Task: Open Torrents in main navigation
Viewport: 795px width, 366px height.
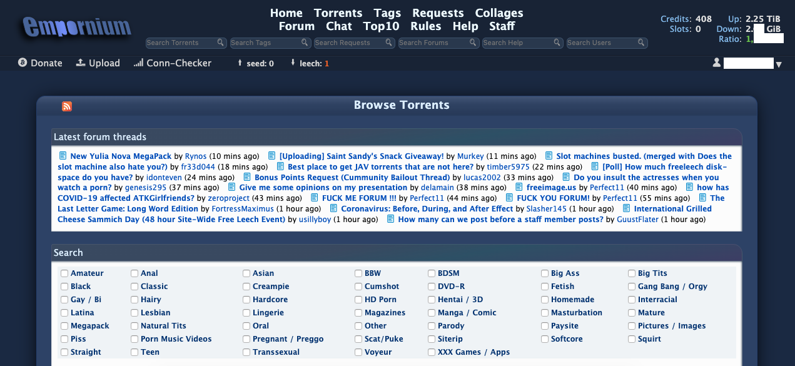Action: tap(338, 13)
